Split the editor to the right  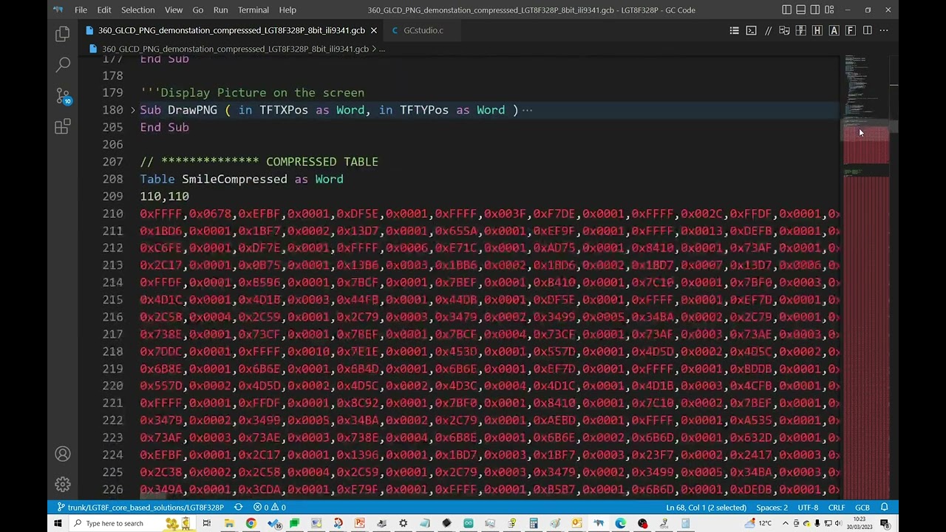pyautogui.click(x=867, y=30)
